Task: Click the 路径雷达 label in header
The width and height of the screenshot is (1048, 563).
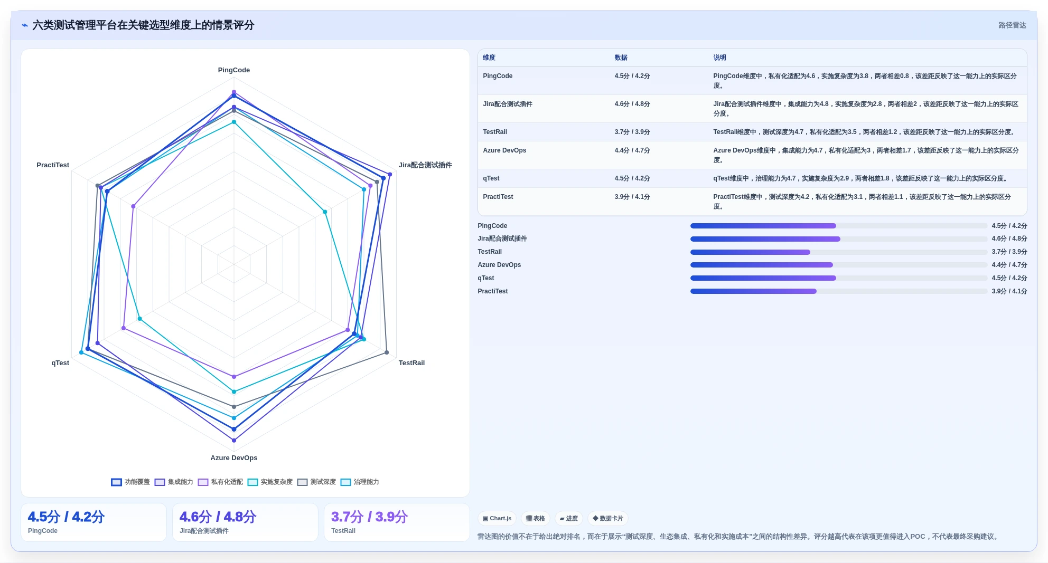Action: click(1012, 25)
